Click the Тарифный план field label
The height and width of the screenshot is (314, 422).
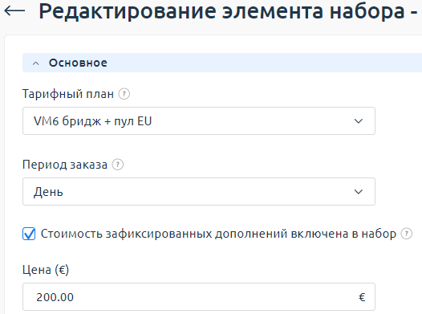coord(68,94)
